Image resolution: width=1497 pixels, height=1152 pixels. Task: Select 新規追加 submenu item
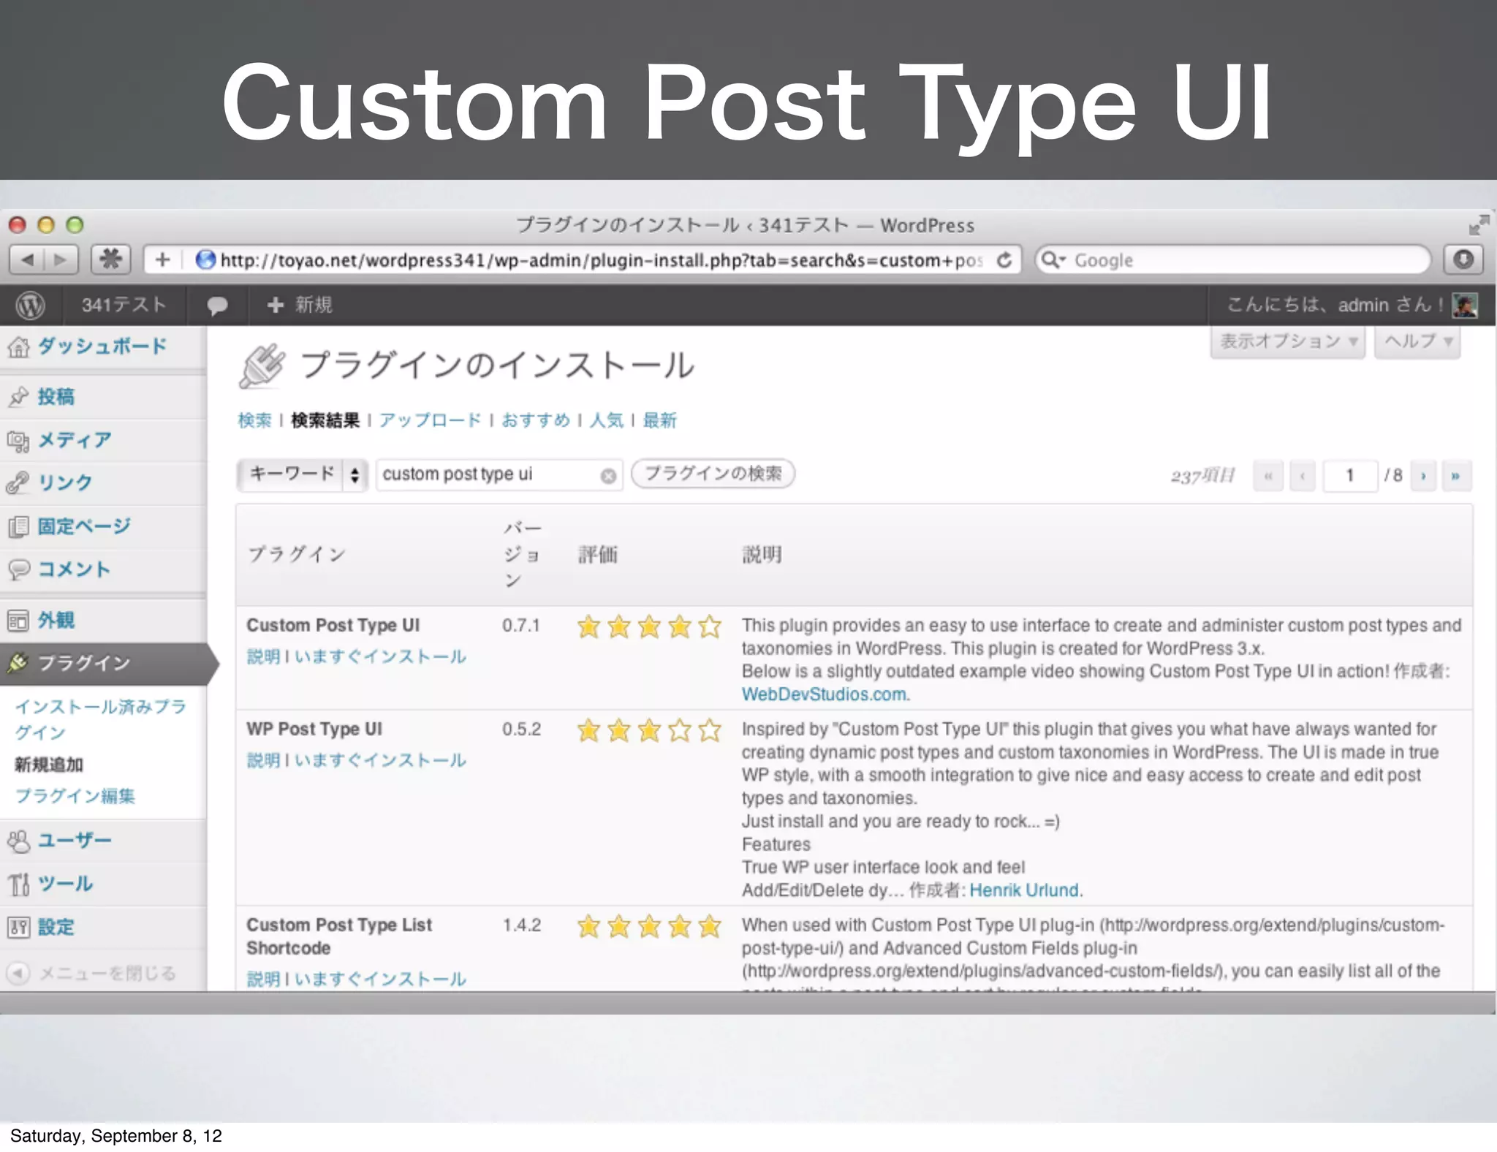(x=49, y=765)
